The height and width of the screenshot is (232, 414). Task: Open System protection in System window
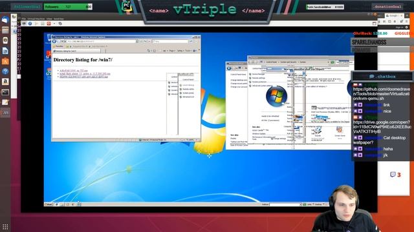(x=259, y=82)
